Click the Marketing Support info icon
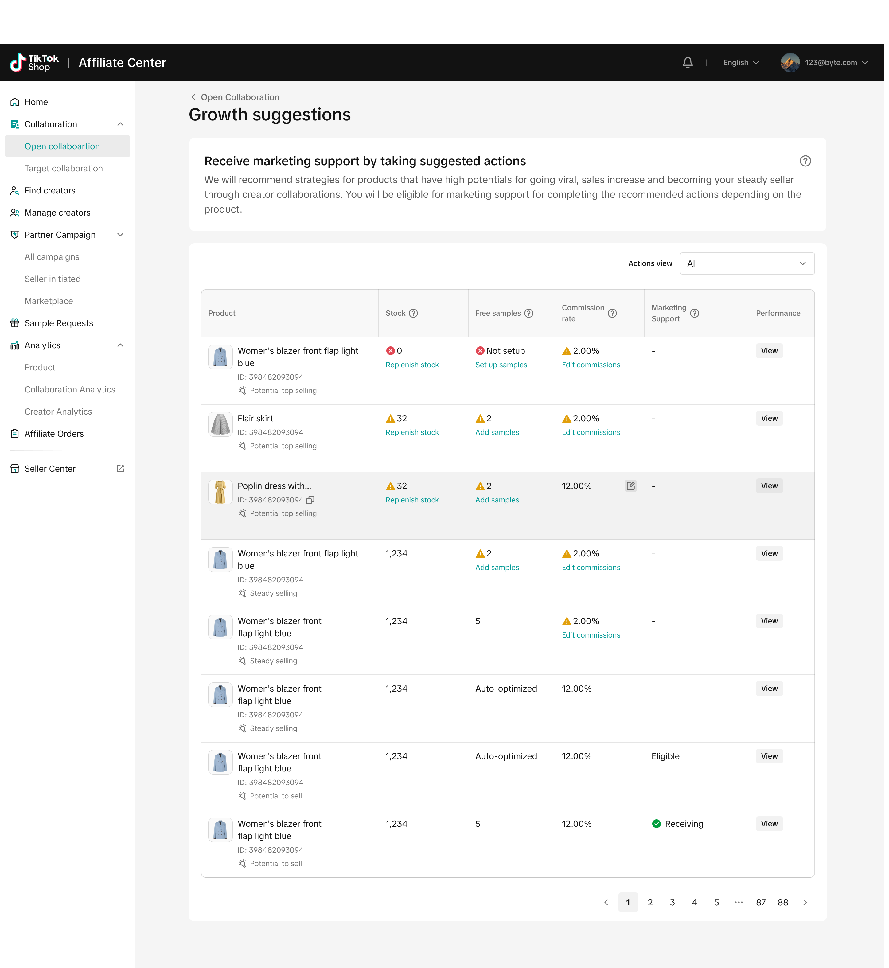This screenshot has width=889, height=968. tap(694, 313)
